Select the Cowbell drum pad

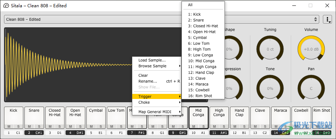(x=301, y=118)
